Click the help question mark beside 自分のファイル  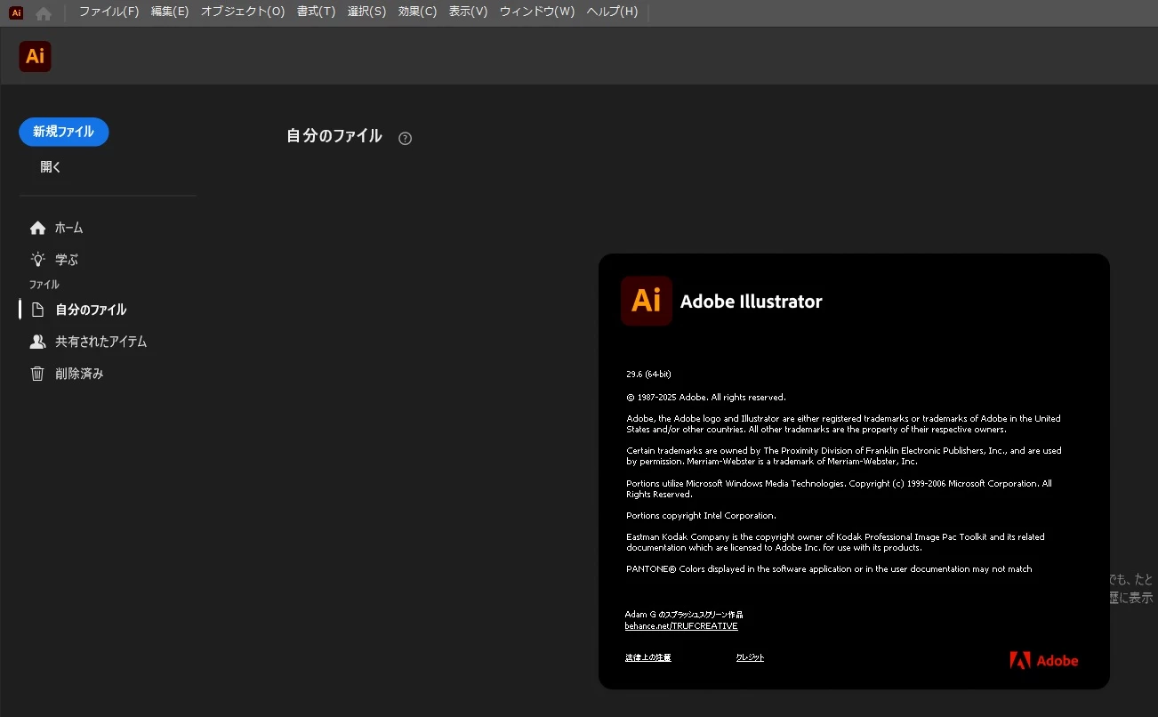click(406, 138)
